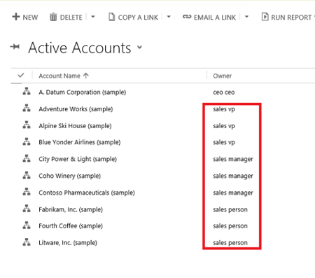Viewport: 315px width, 278px height.
Task: Click hierarchy icon for Blue Yonder Airlines
Action: 27,141
